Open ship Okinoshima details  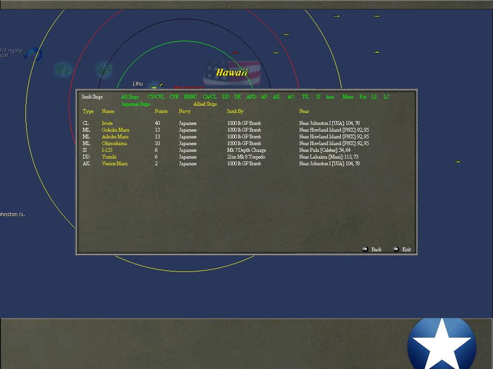tap(115, 143)
